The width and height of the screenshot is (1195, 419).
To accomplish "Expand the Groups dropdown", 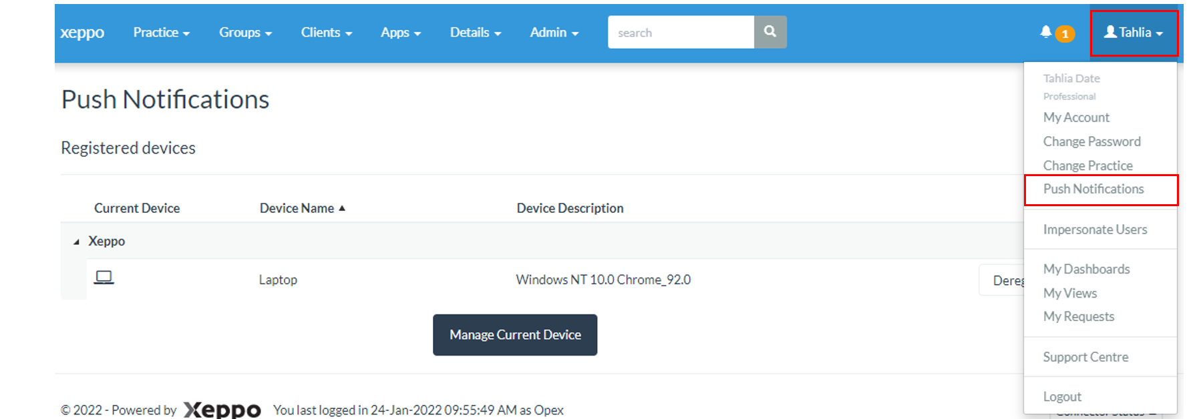I will tap(245, 33).
